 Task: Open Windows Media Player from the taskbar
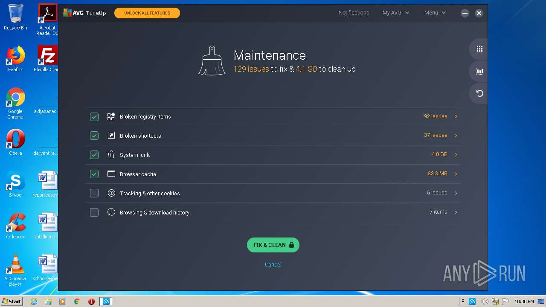click(x=63, y=301)
